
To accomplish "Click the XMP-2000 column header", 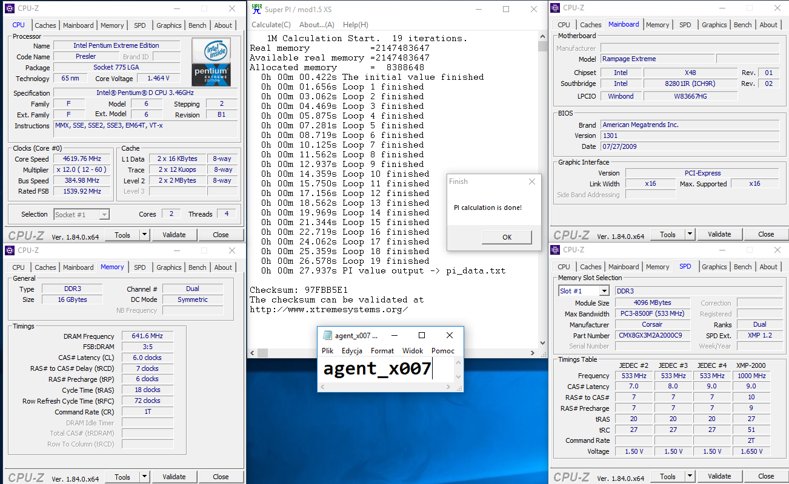I will pos(751,365).
